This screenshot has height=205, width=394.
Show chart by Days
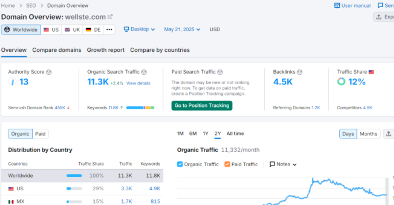pos(348,134)
